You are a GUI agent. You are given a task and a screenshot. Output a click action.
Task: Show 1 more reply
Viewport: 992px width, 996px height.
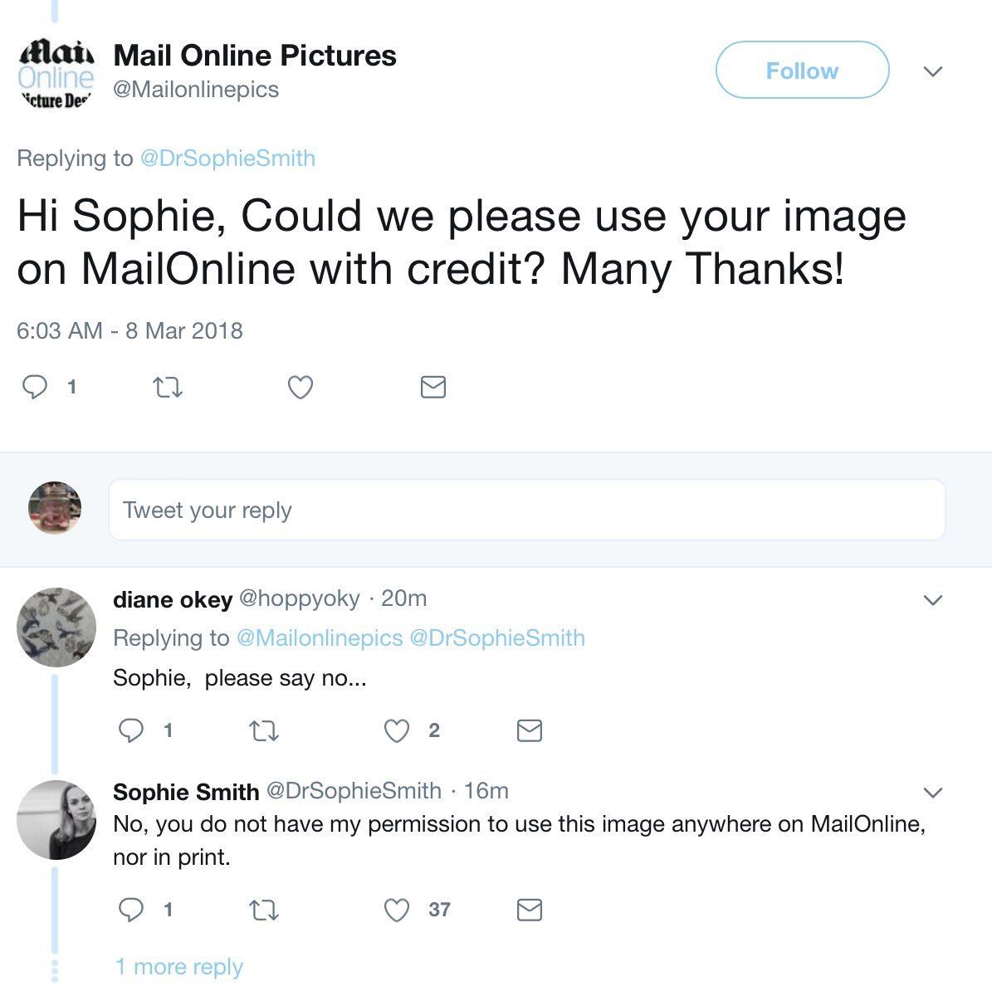(180, 966)
